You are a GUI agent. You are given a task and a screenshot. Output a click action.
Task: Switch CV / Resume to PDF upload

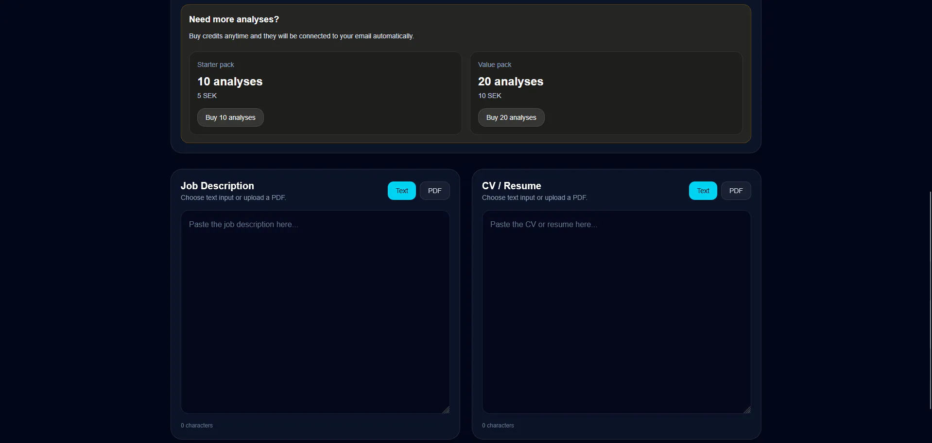tap(736, 191)
